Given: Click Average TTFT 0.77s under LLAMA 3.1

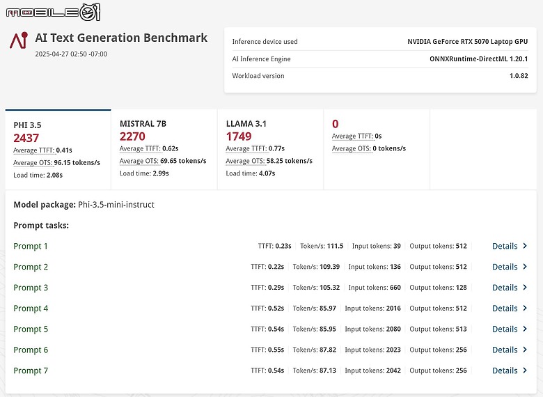Looking at the screenshot, I should point(255,148).
